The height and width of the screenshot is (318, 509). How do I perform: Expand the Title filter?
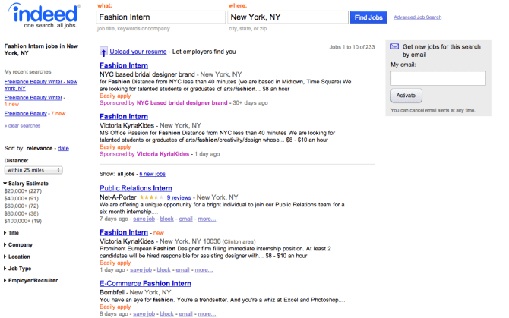coord(14,233)
